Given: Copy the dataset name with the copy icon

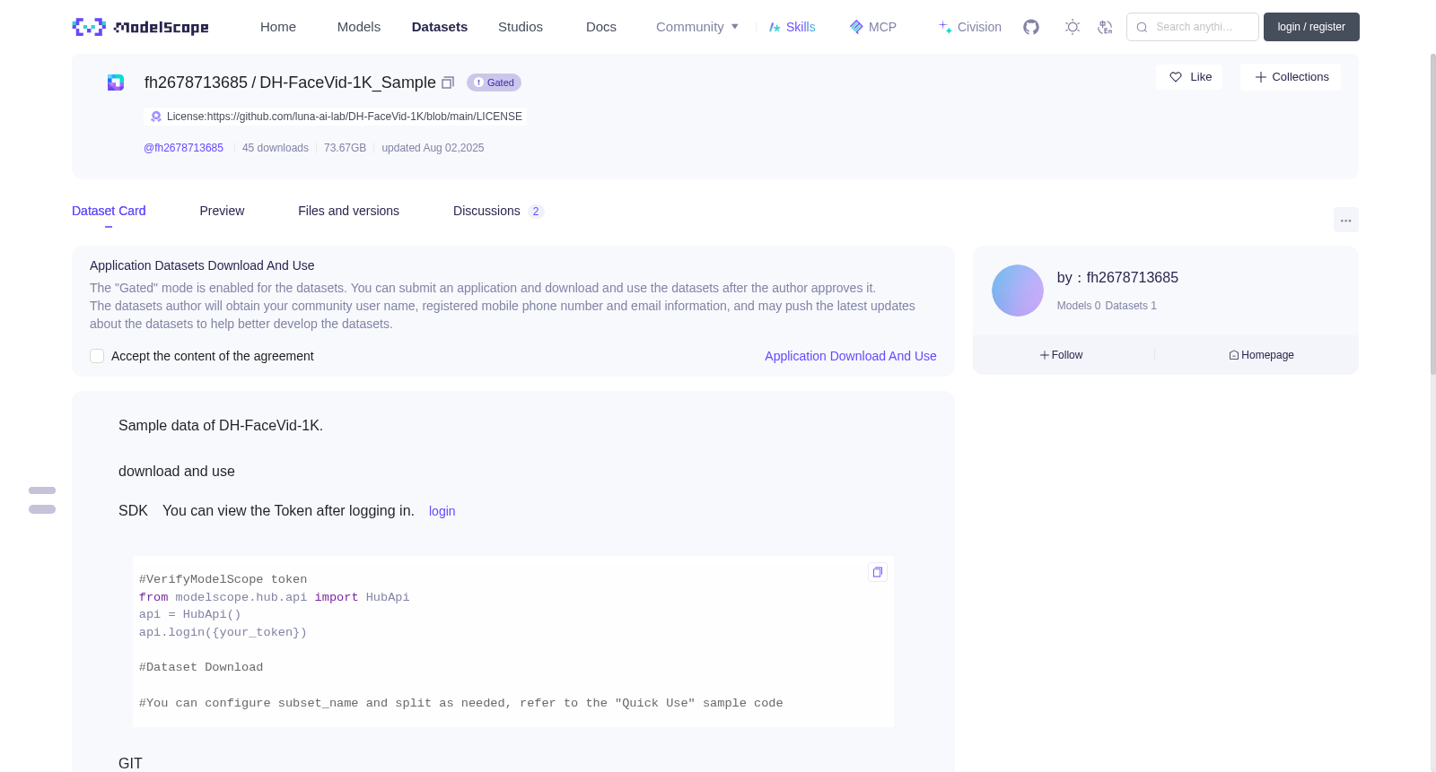Looking at the screenshot, I should pos(448,82).
